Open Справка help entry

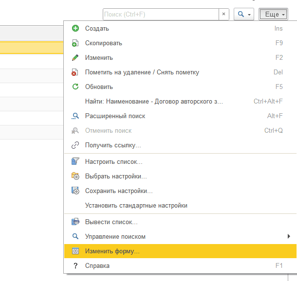tap(97, 266)
